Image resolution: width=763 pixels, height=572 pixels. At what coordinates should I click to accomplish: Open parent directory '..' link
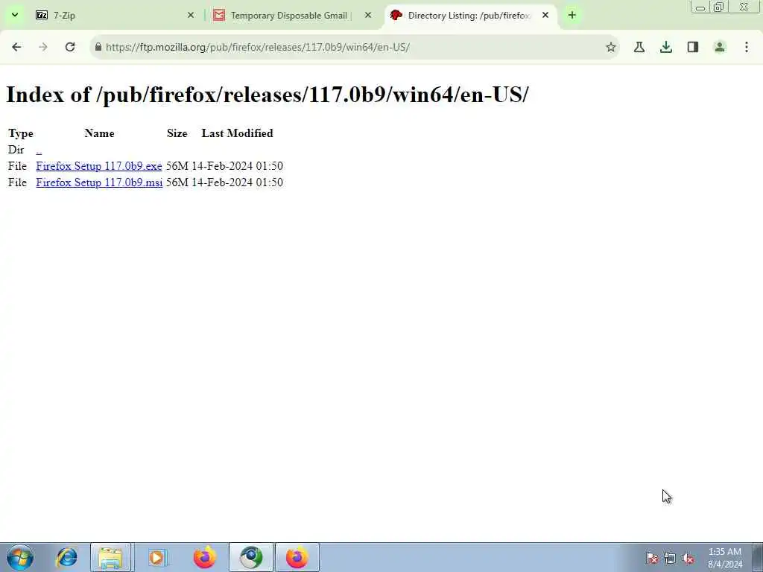(39, 150)
